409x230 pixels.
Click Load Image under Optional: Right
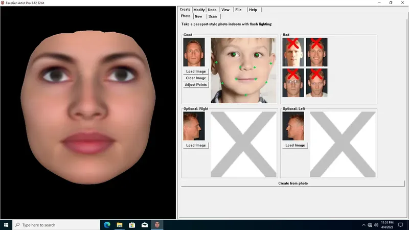196,145
